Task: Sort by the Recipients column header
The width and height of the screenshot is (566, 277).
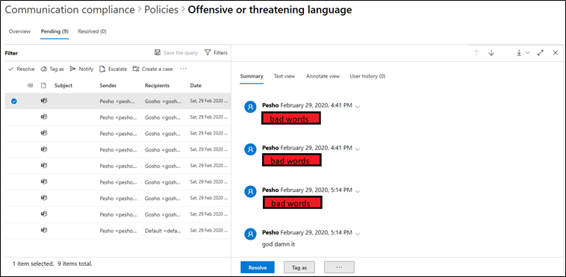Action: click(157, 86)
